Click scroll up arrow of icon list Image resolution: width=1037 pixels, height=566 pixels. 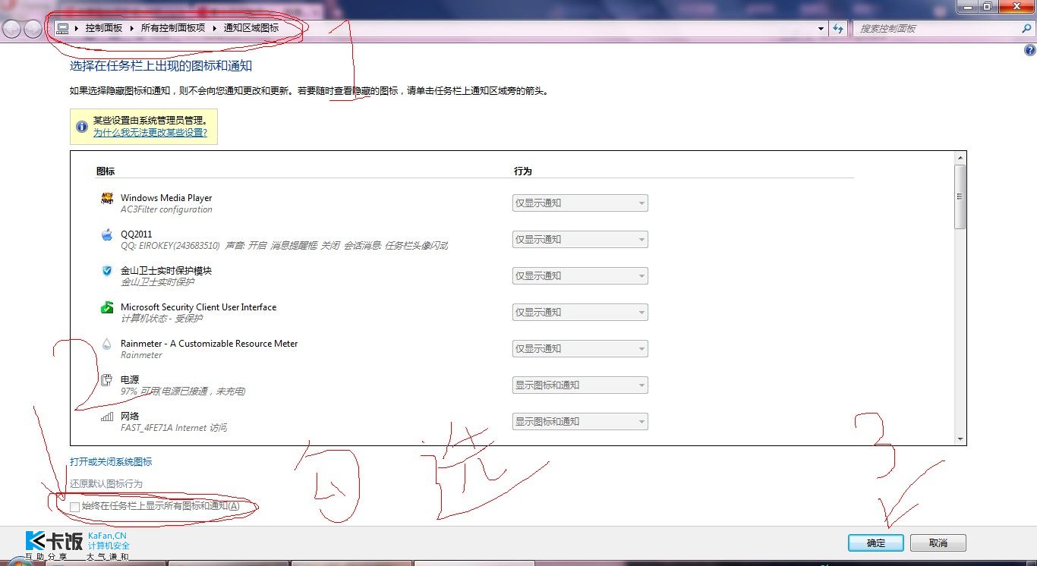click(x=960, y=157)
